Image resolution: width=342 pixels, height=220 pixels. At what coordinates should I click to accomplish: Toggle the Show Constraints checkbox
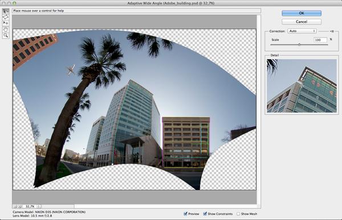coord(205,214)
